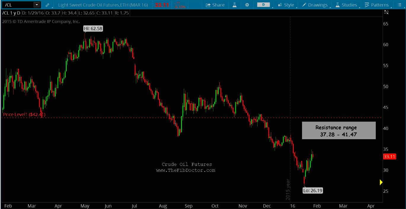Click the Light Sweet Crude Oil Futures description
This screenshot has height=209, width=406.
click(x=103, y=5)
